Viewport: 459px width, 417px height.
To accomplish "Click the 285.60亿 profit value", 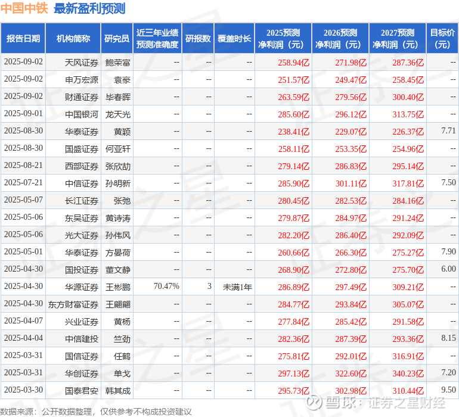I will [x=294, y=114].
